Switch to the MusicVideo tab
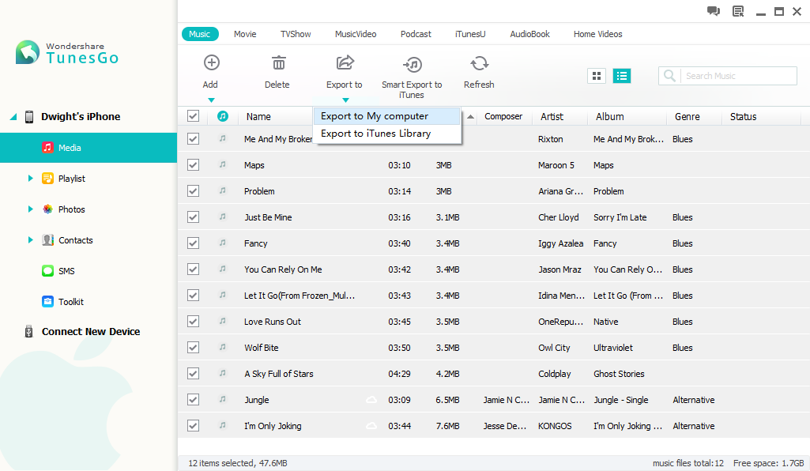810x471 pixels. [x=356, y=34]
